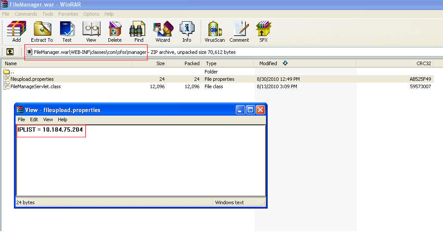Click the parent folder icon in the file list
443x232 pixels.
[x=7, y=72]
